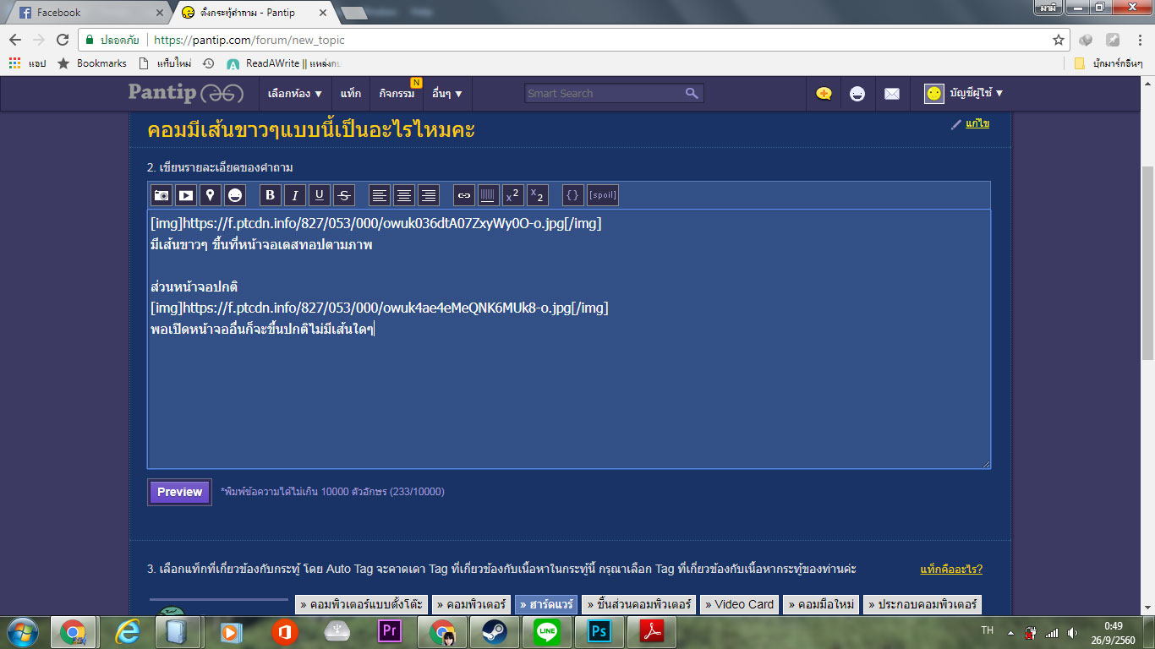Click the address bar URL

[x=249, y=40]
